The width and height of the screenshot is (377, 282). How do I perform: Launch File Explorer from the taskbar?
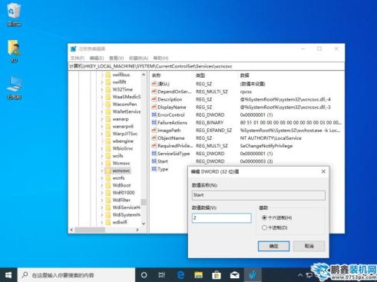tap(199, 275)
